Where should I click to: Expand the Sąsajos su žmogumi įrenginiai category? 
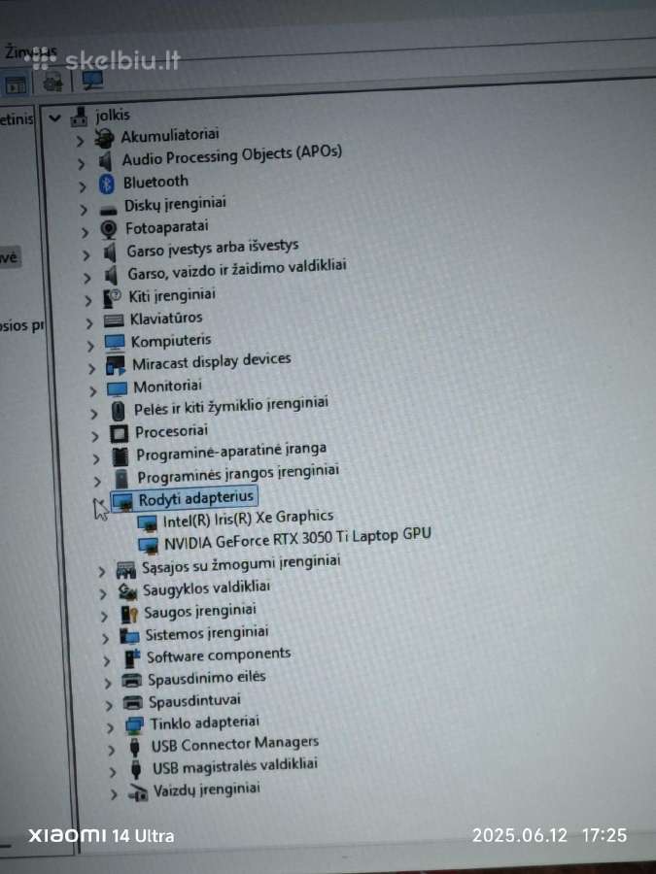tap(101, 572)
